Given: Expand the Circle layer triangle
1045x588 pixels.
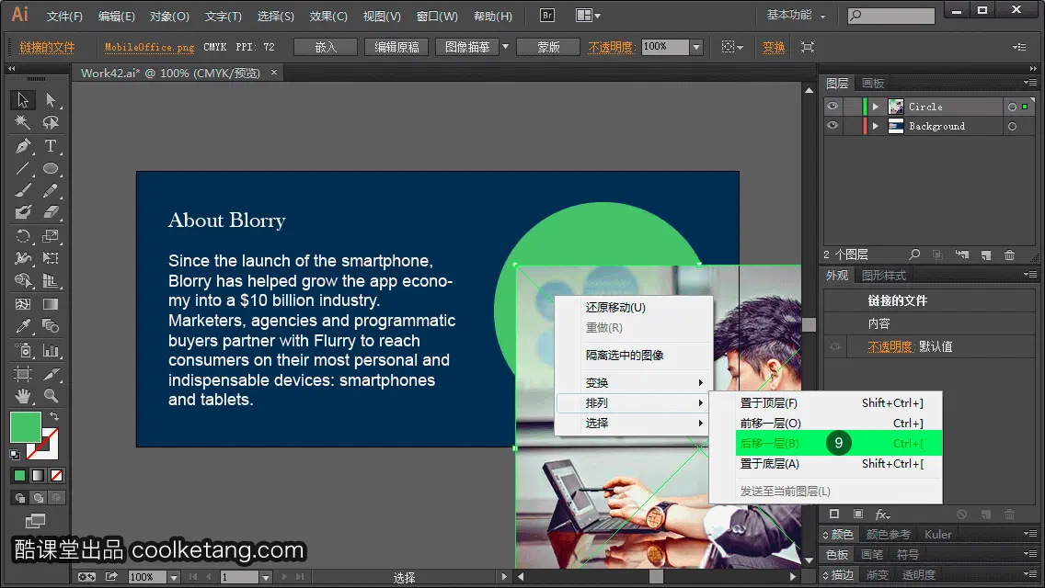Looking at the screenshot, I should point(876,107).
